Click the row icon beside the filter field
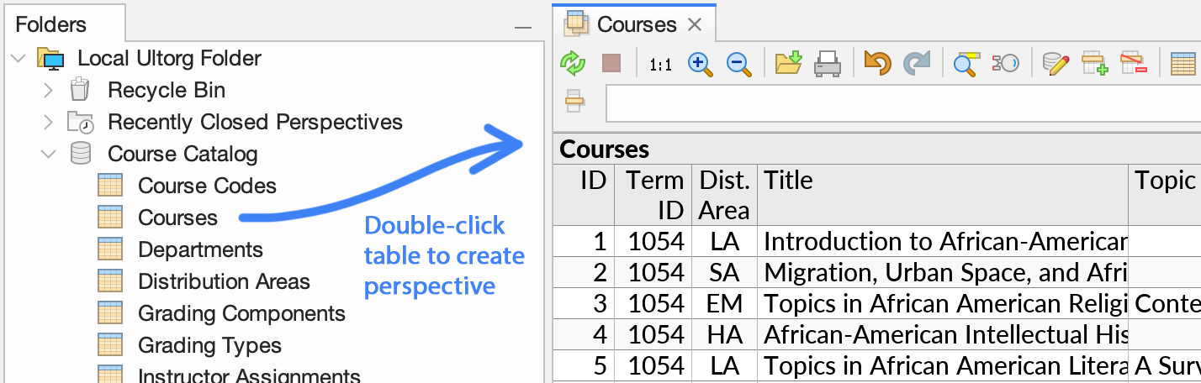 coord(574,102)
